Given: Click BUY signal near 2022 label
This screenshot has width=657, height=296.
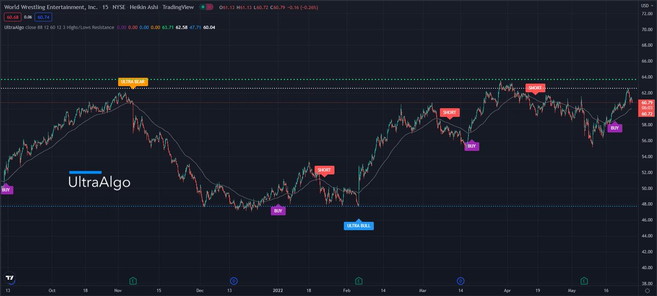Looking at the screenshot, I should click(278, 210).
